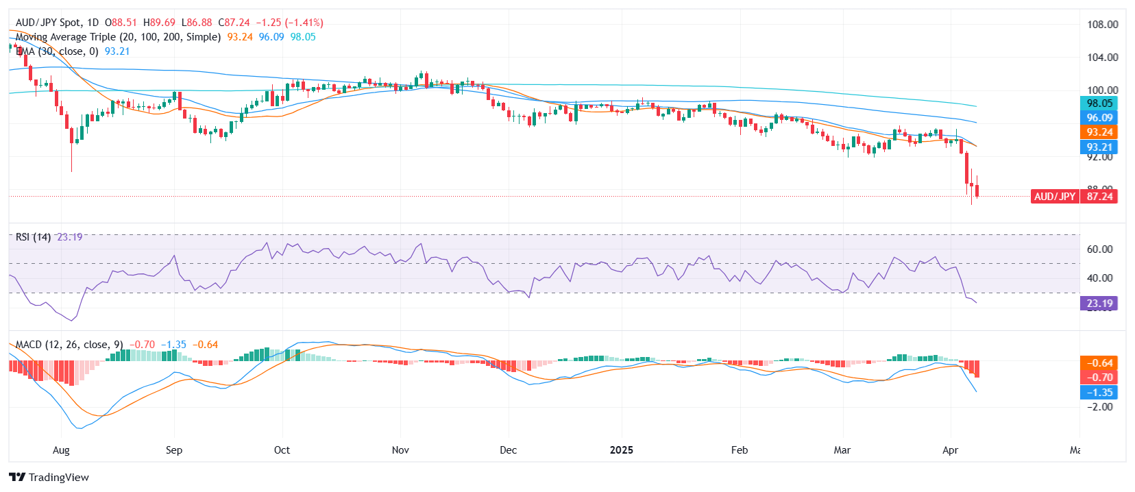This screenshot has height=492, width=1135.
Task: Click the 2025 label on time axis
Action: pos(621,450)
